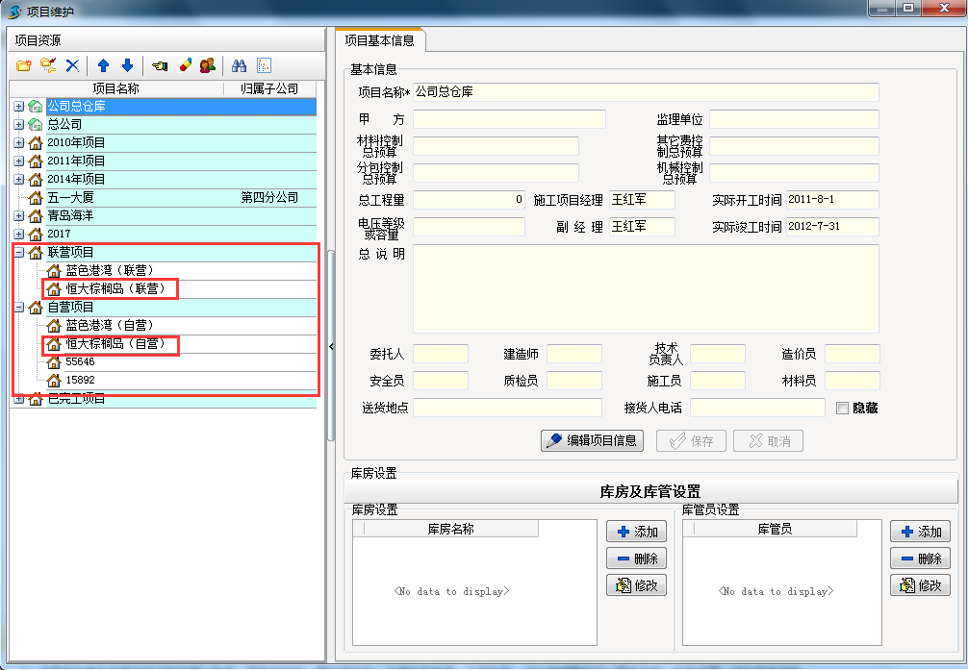Click 添加 button under 库房设置
Viewport: 968px width, 670px height.
pos(637,532)
